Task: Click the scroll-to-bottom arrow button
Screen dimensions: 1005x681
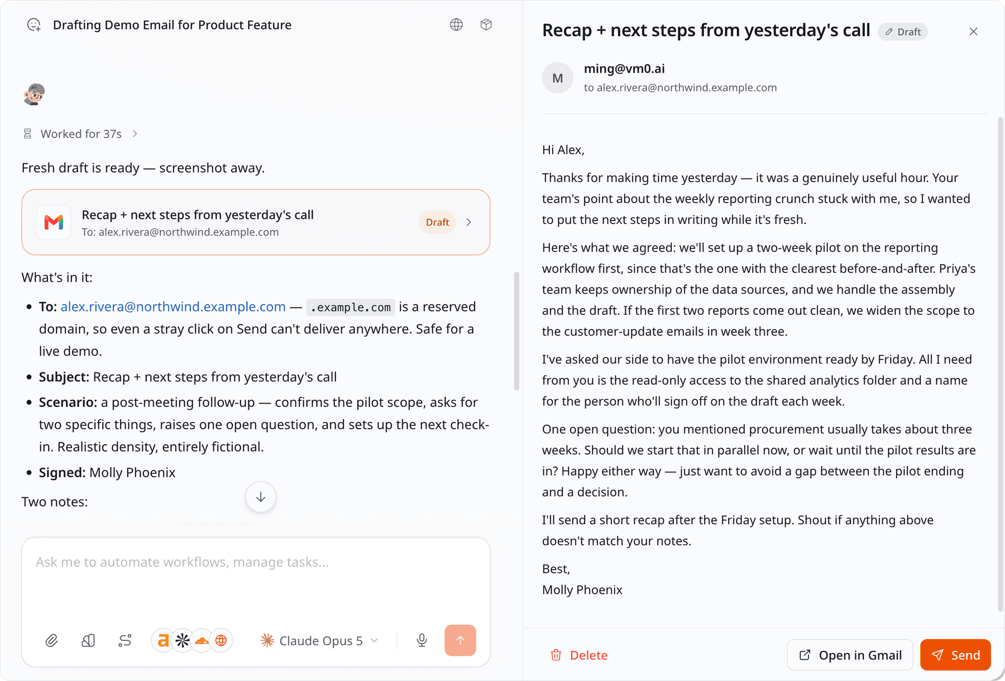Action: point(261,497)
